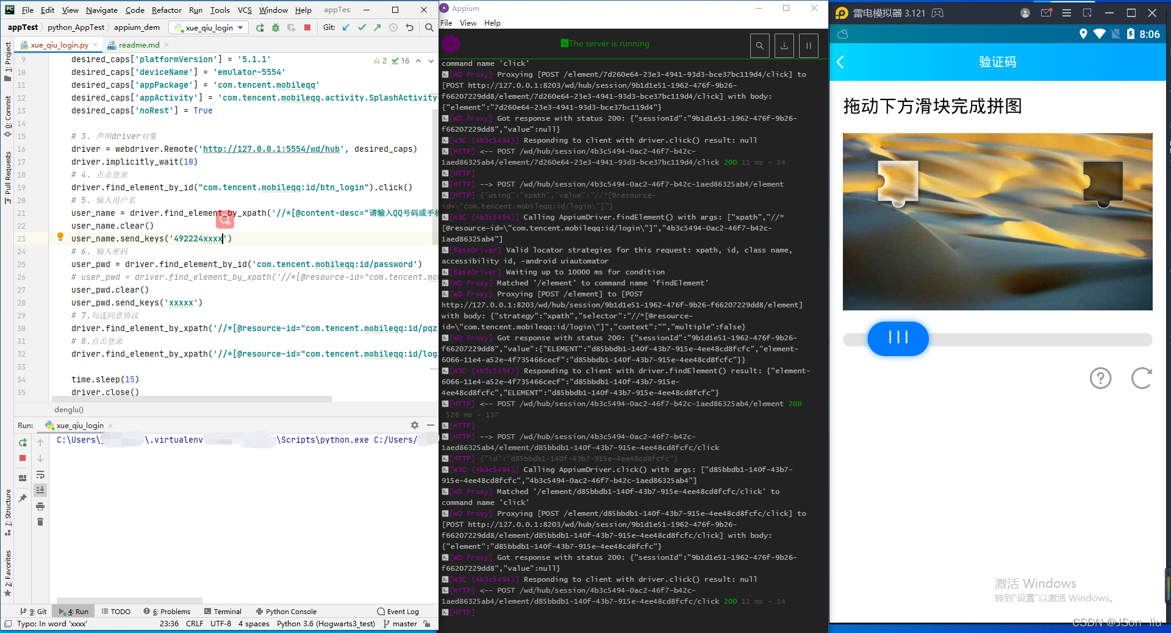Click Stop icon in Run panel
Image resolution: width=1171 pixels, height=633 pixels.
pos(23,458)
